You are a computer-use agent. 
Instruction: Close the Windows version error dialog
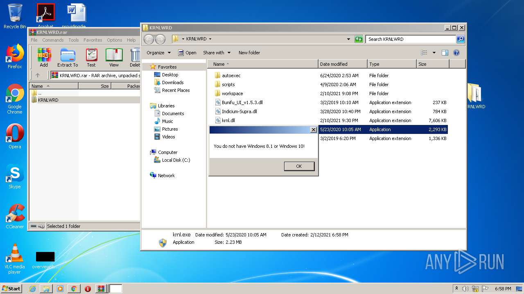click(313, 130)
